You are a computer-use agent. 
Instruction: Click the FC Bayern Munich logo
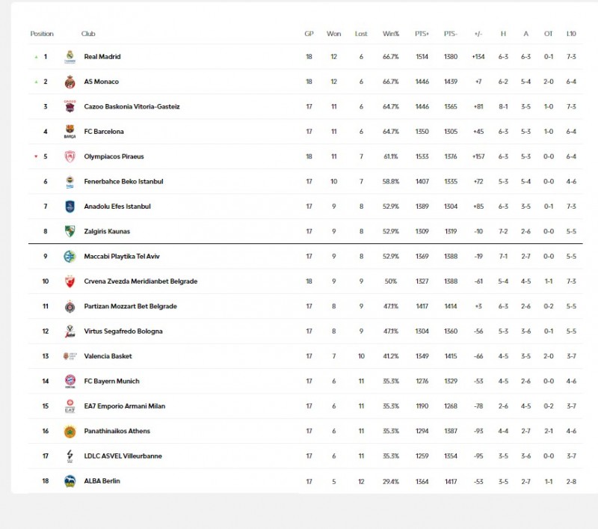click(70, 381)
